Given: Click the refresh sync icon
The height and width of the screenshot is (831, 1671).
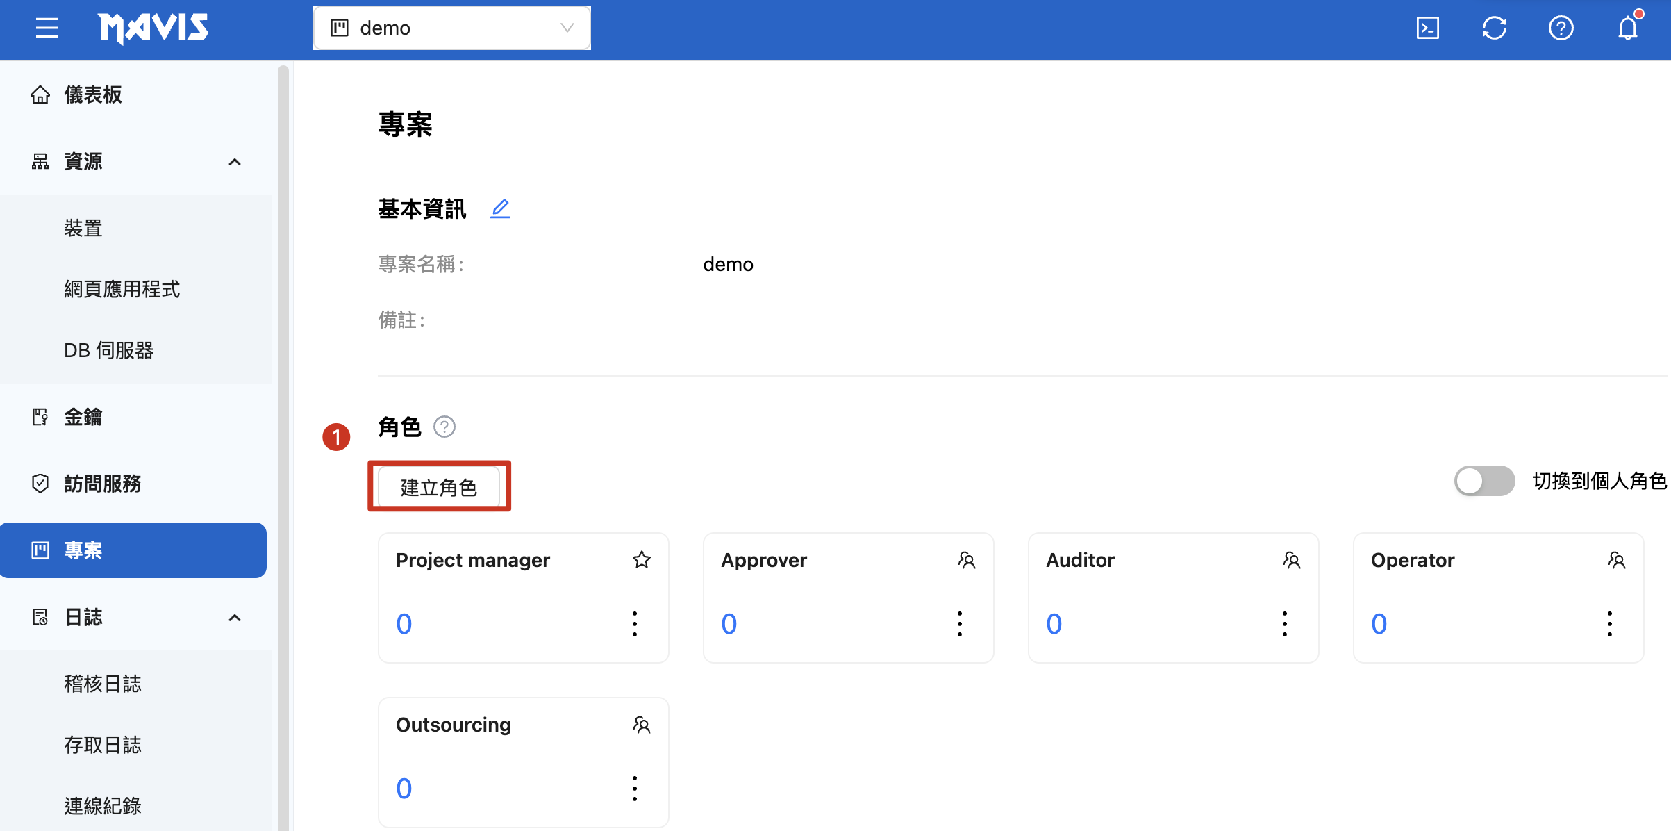Looking at the screenshot, I should tap(1494, 28).
